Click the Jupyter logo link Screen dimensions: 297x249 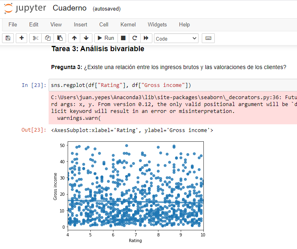click(25, 8)
